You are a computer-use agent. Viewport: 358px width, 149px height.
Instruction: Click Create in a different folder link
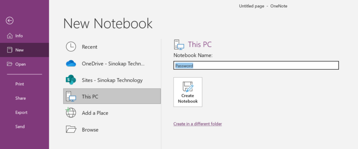198,124
